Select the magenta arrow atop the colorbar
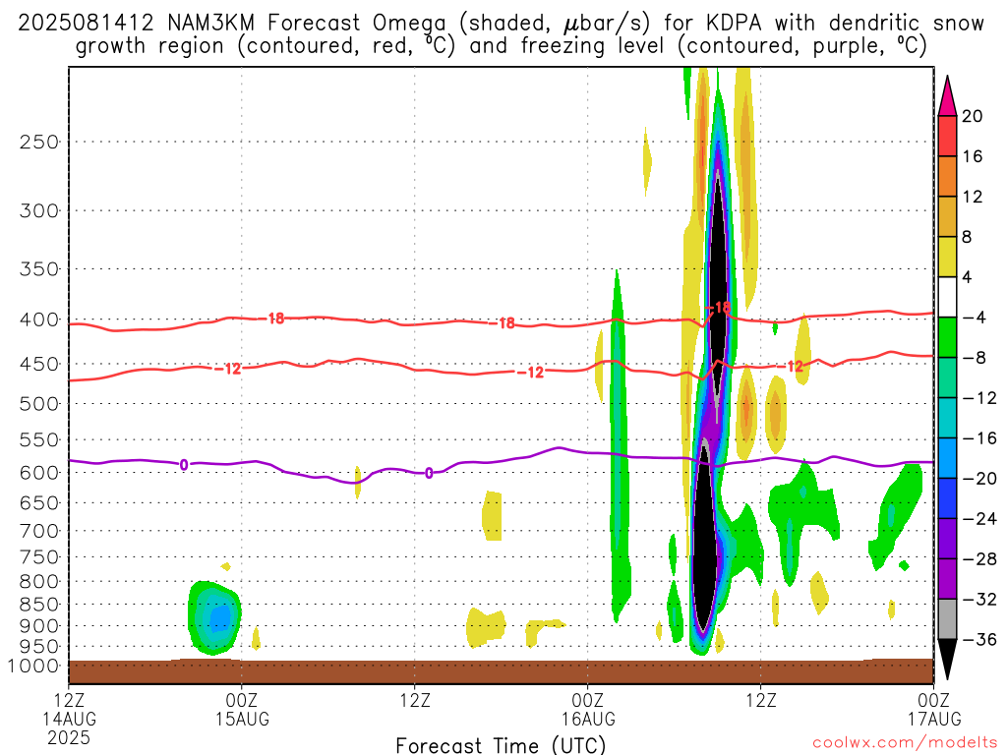 click(x=947, y=95)
